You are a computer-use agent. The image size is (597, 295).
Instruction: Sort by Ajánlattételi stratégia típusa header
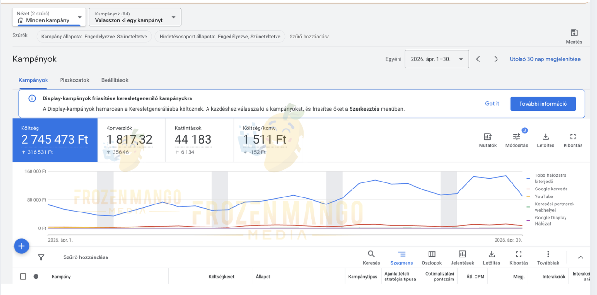[x=400, y=276]
